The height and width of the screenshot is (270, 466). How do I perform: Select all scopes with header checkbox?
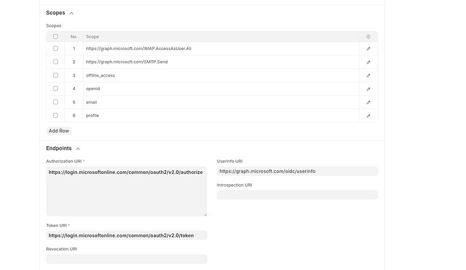point(55,37)
